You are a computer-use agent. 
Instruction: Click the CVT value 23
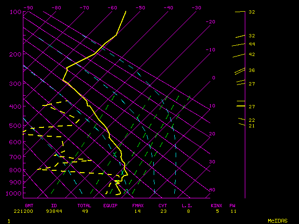coord(163,211)
